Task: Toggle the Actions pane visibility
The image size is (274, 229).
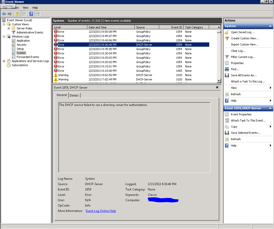Action: [x=37, y=14]
